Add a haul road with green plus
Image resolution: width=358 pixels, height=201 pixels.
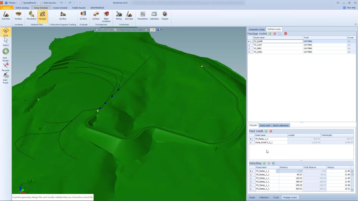(x=266, y=131)
